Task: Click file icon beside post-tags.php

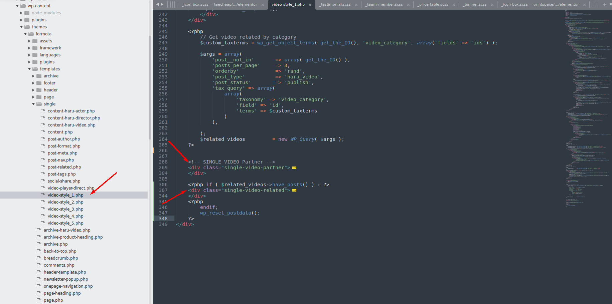Action: (x=43, y=174)
